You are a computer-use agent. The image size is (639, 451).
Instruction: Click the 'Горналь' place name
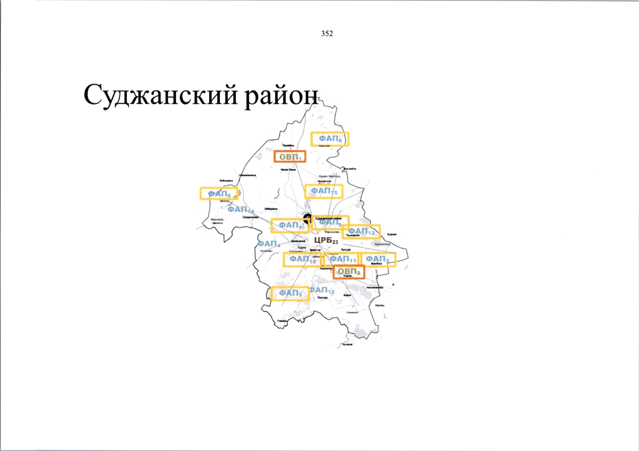click(282, 321)
